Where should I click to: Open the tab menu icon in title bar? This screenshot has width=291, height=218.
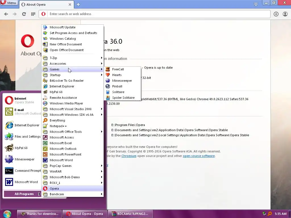tap(256, 4)
